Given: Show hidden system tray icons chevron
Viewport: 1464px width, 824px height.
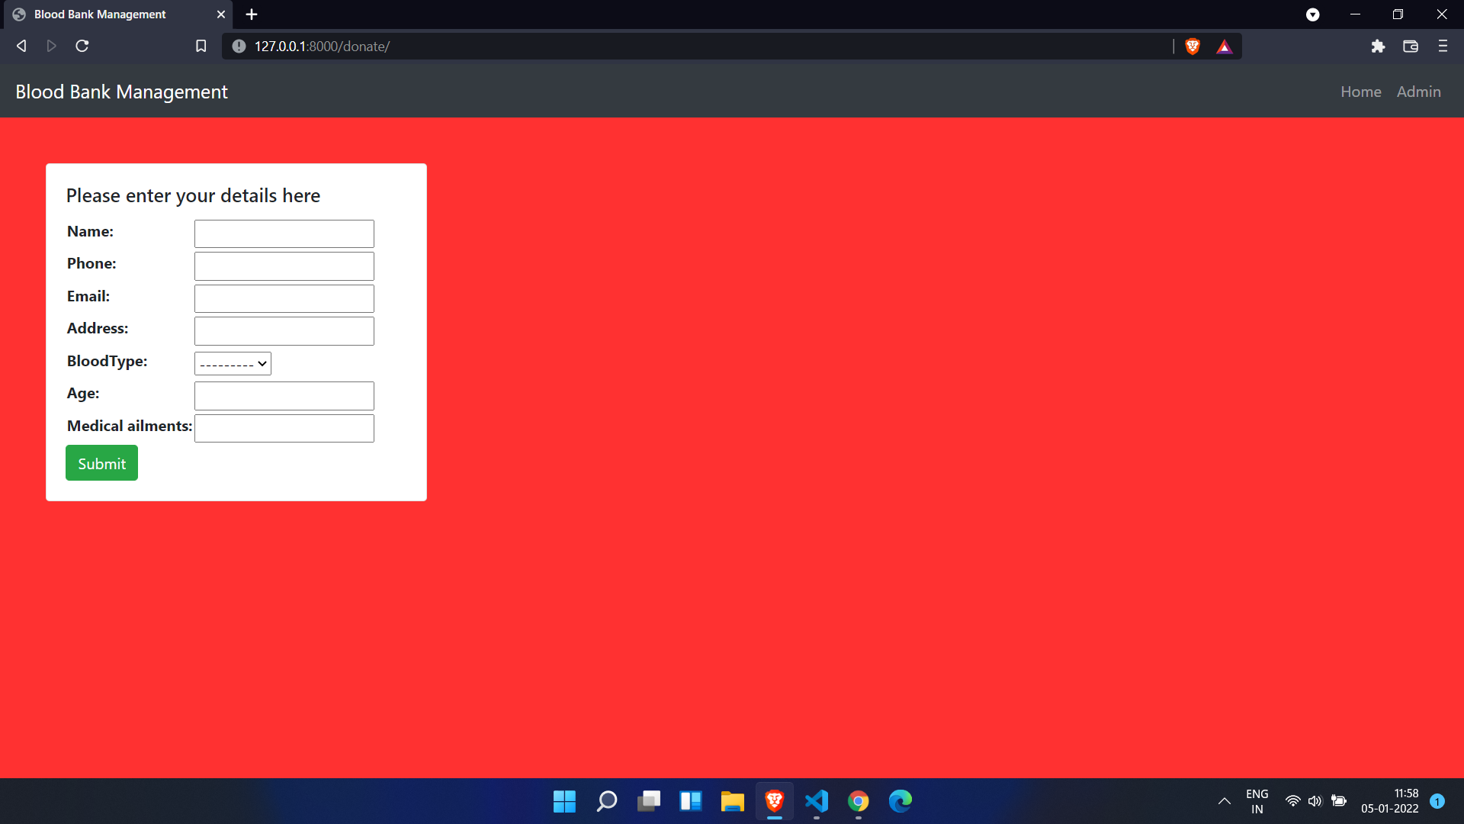Looking at the screenshot, I should pyautogui.click(x=1224, y=801).
